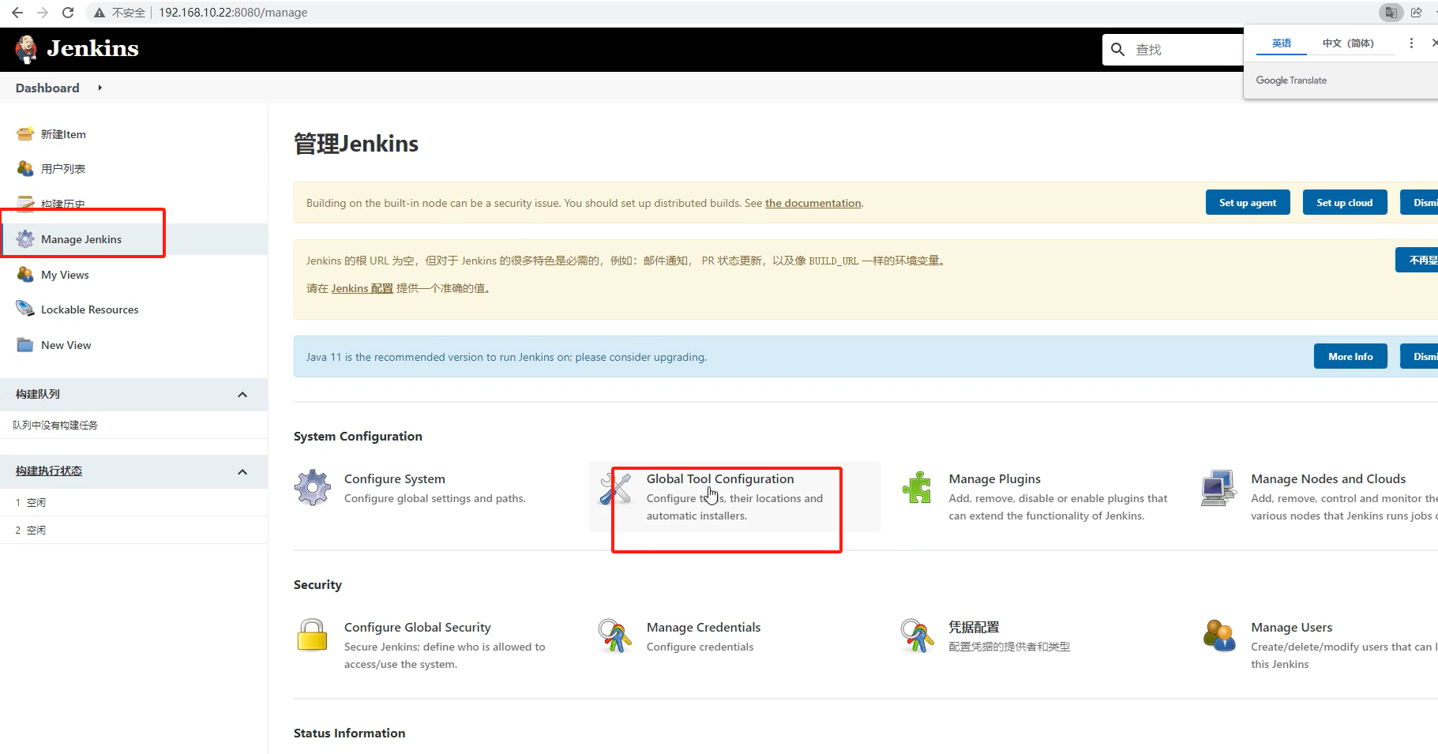Collapse the 构建队列 panel
1438x754 pixels.
click(x=242, y=395)
